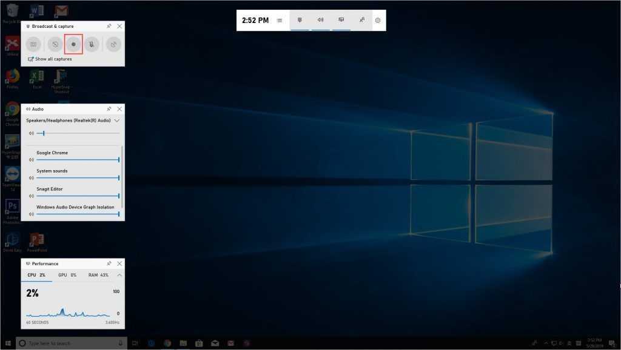Toggle the Audio widget in Game Bar
This screenshot has height=350, width=621.
click(x=320, y=20)
